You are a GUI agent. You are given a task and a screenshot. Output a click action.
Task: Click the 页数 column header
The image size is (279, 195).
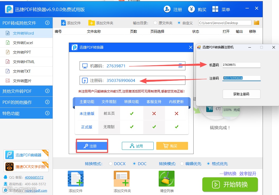point(134,31)
